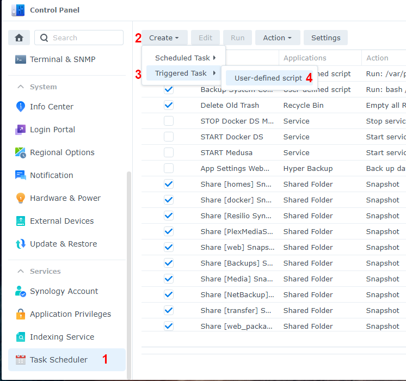Open Regional Options globe icon
The height and width of the screenshot is (381, 406).
coord(21,152)
